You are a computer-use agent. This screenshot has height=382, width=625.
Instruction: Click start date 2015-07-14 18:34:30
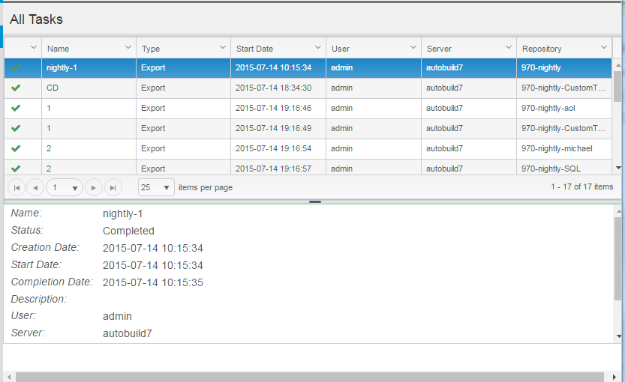(x=273, y=88)
